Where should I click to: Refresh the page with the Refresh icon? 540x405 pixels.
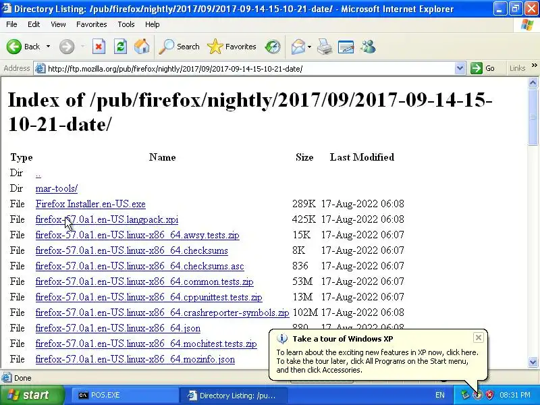(x=120, y=47)
